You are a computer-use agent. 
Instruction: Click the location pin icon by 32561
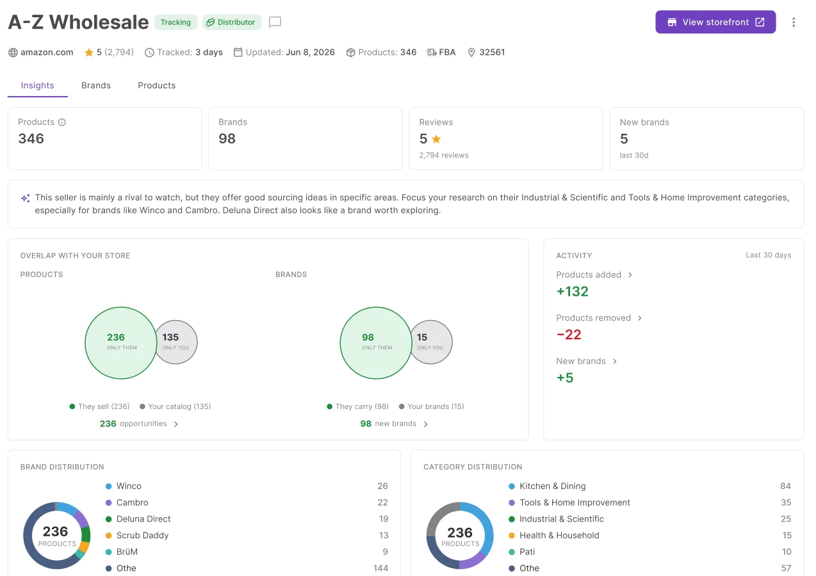tap(471, 52)
